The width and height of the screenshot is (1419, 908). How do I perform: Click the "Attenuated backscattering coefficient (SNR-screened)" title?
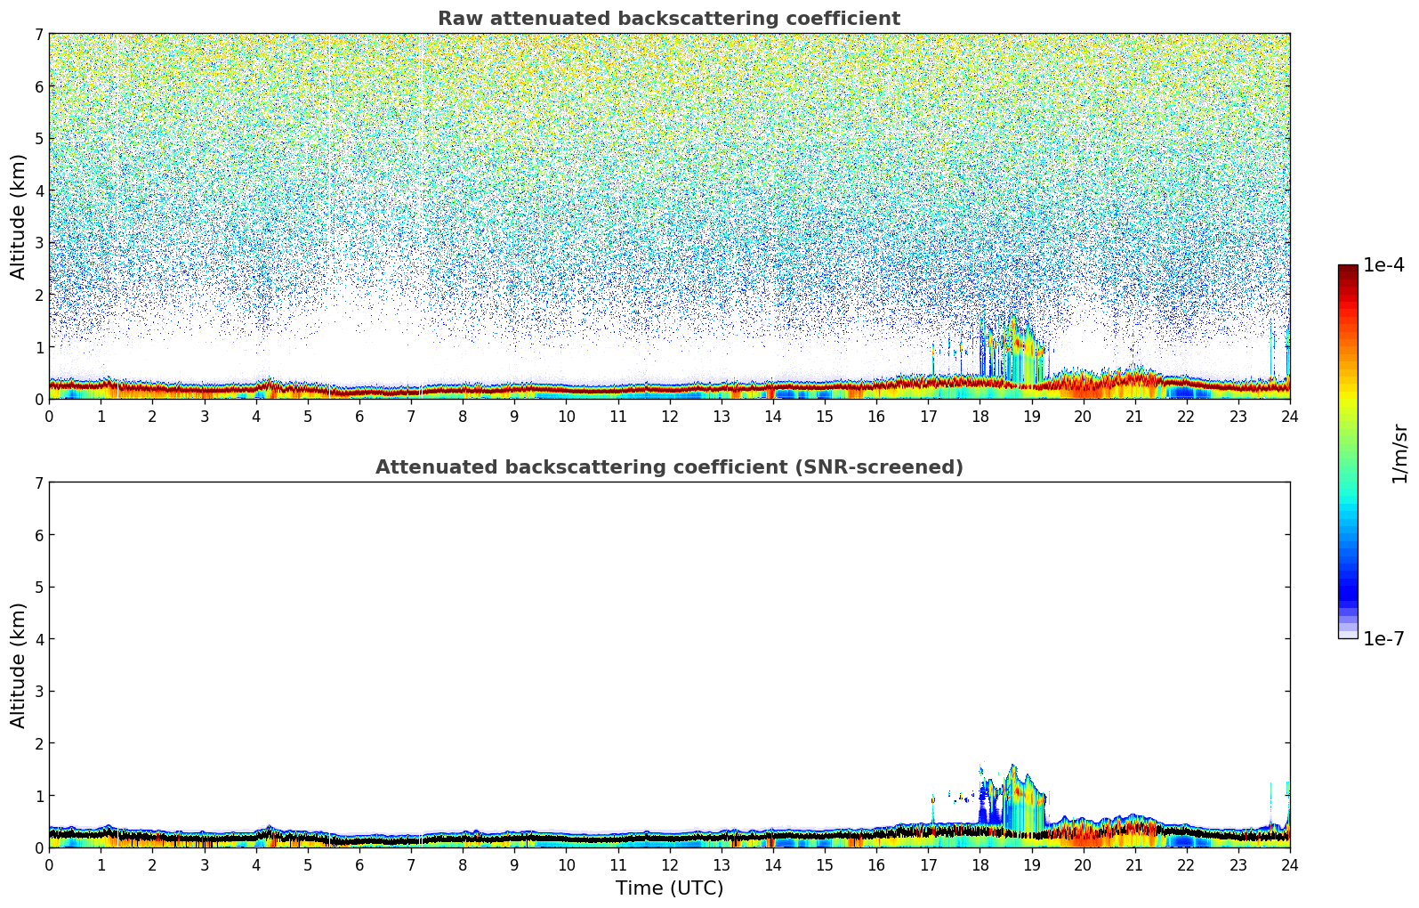(669, 467)
